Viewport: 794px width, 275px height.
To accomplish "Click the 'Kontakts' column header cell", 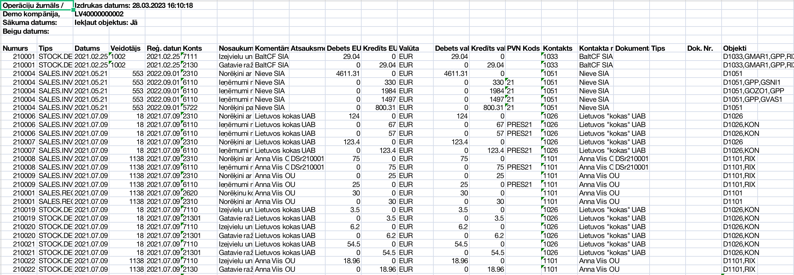I will point(559,48).
